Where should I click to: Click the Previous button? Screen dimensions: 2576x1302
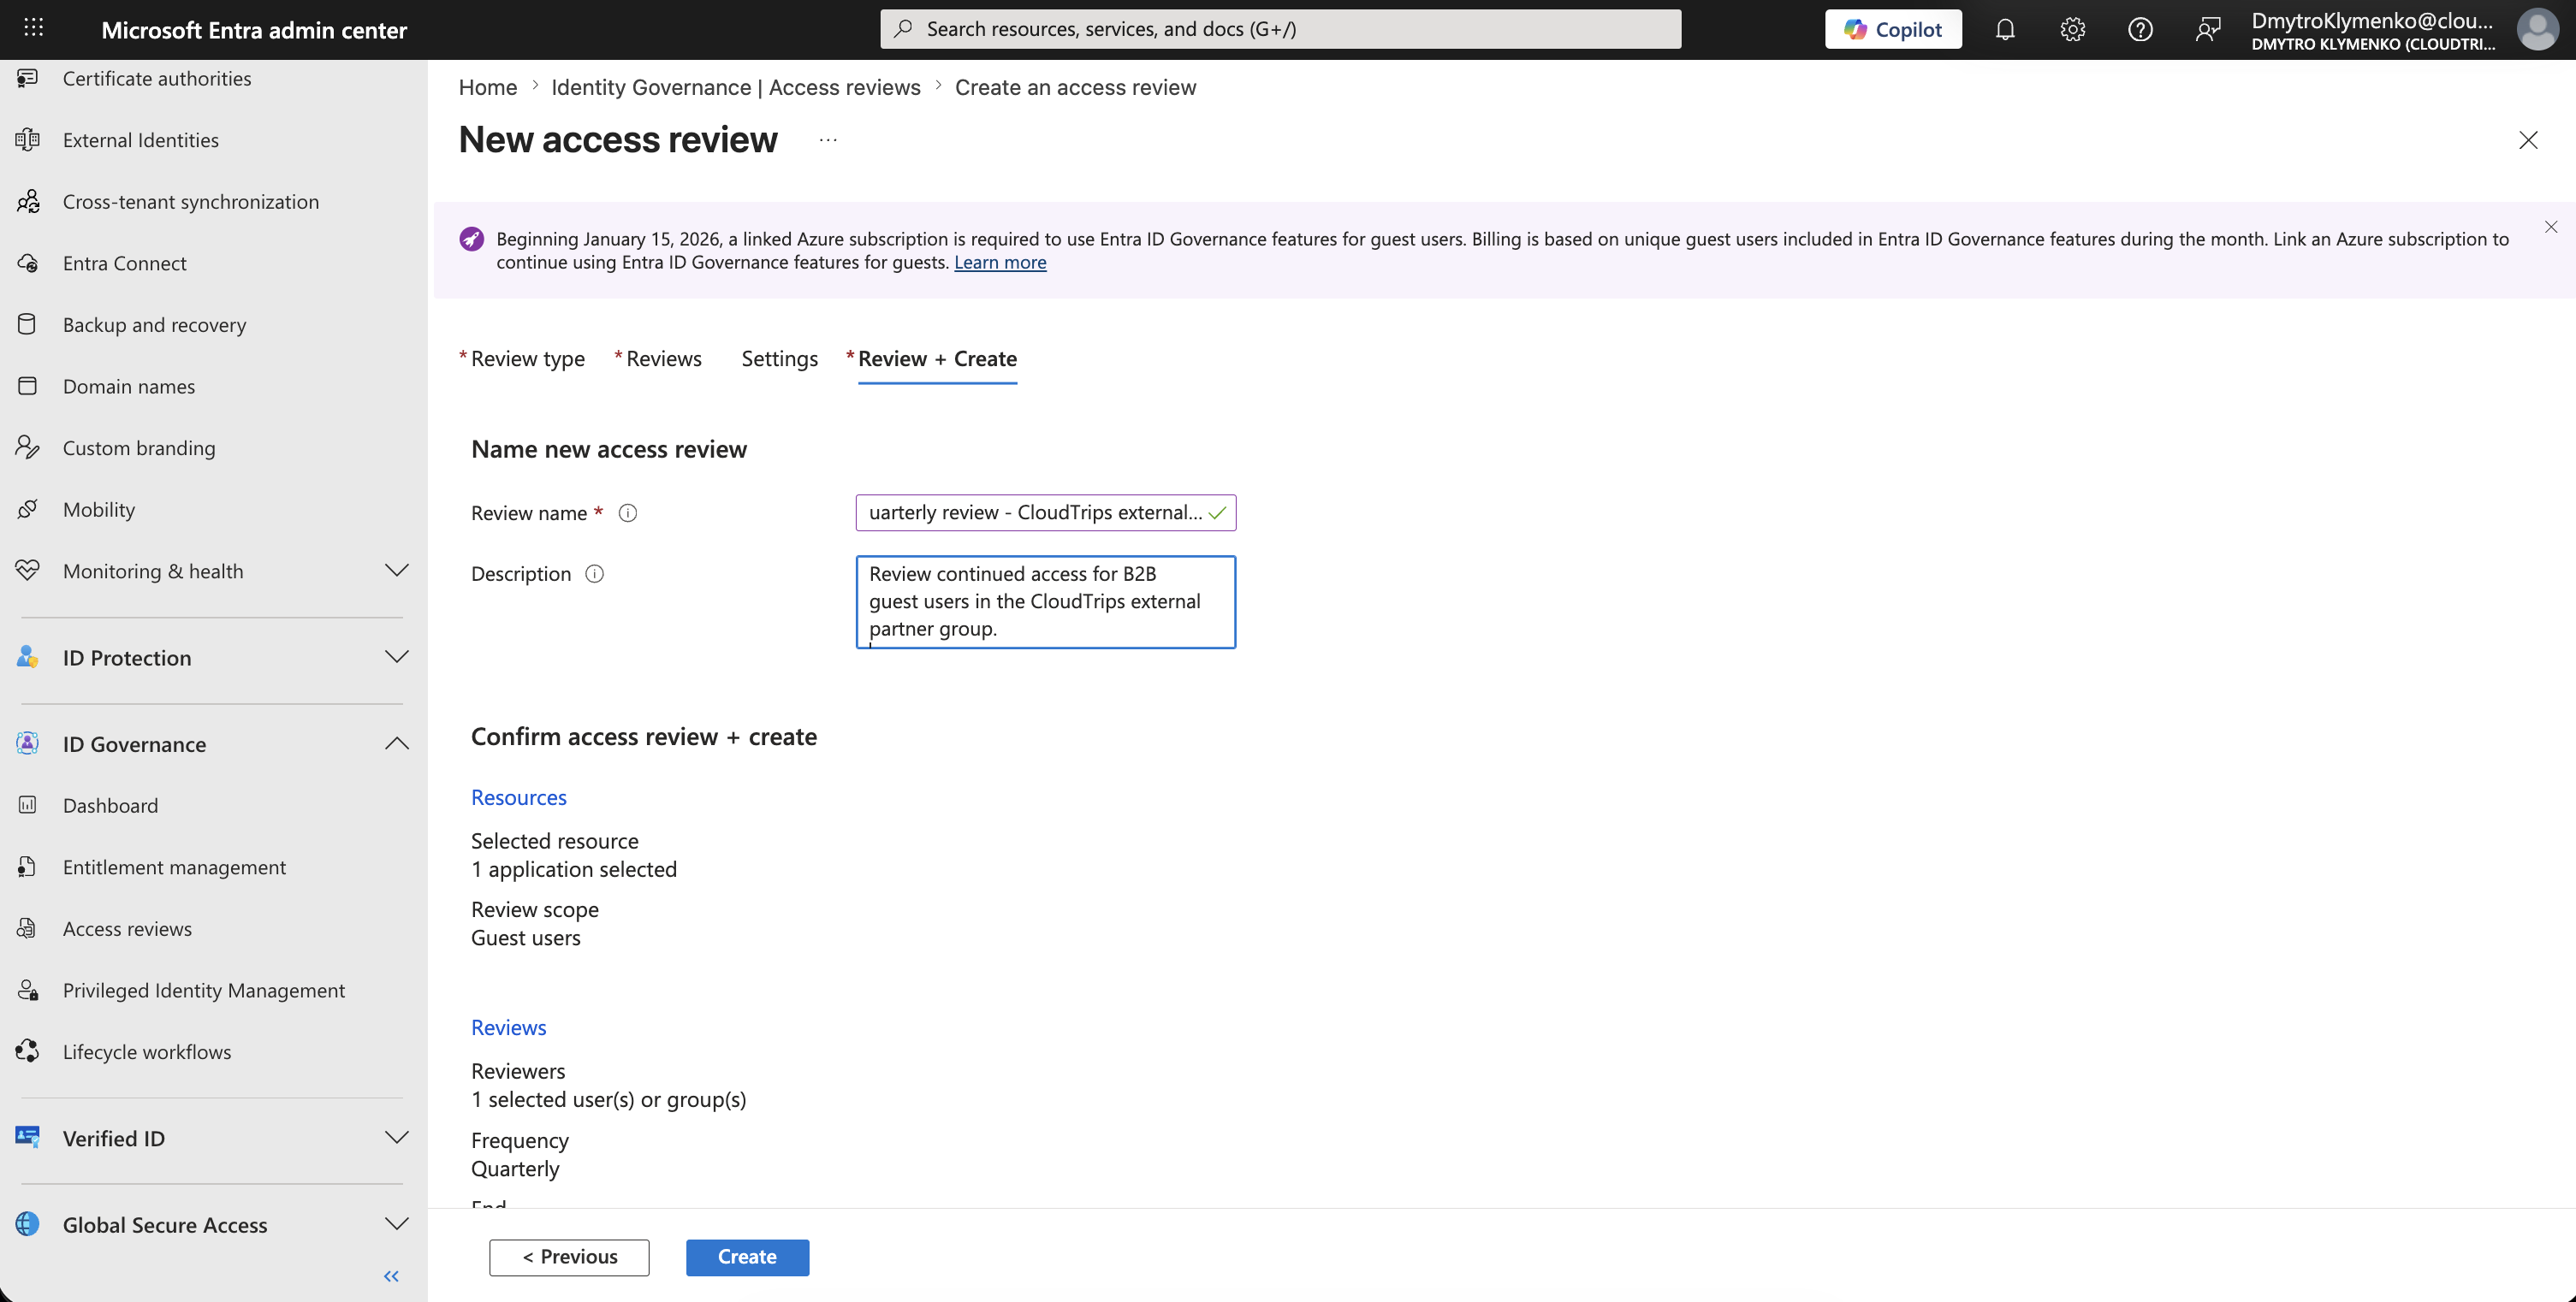[569, 1257]
